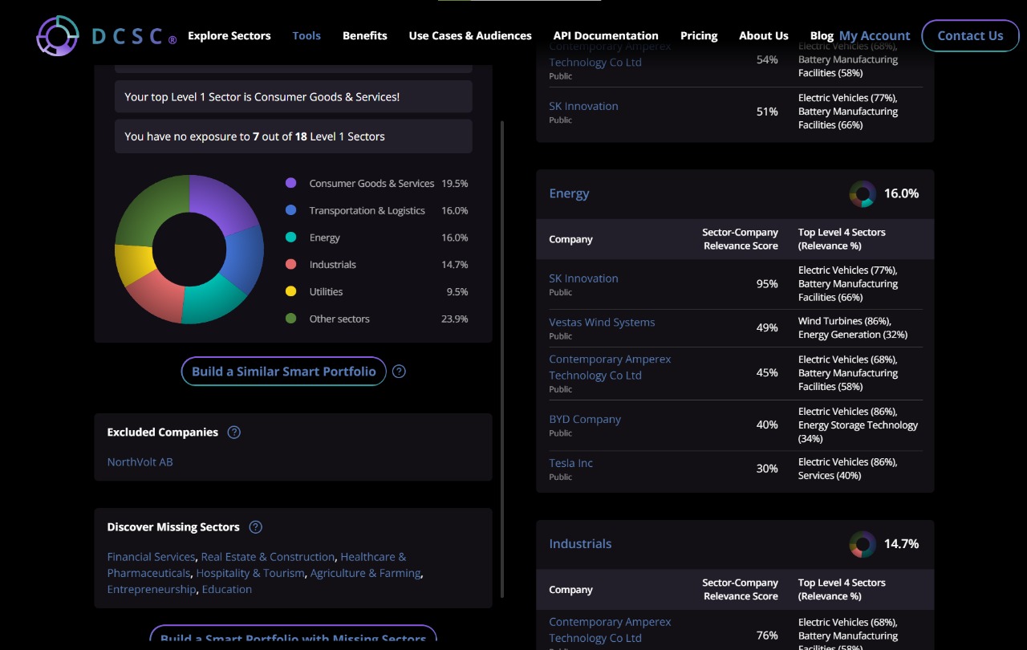Open Real Estate & Construction sector link

[268, 557]
